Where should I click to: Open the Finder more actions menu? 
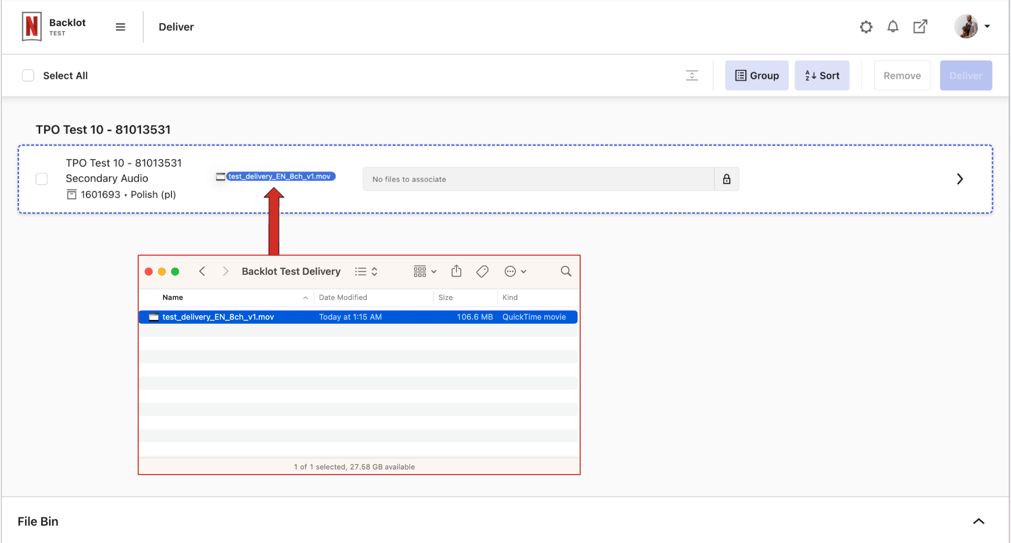tap(515, 271)
